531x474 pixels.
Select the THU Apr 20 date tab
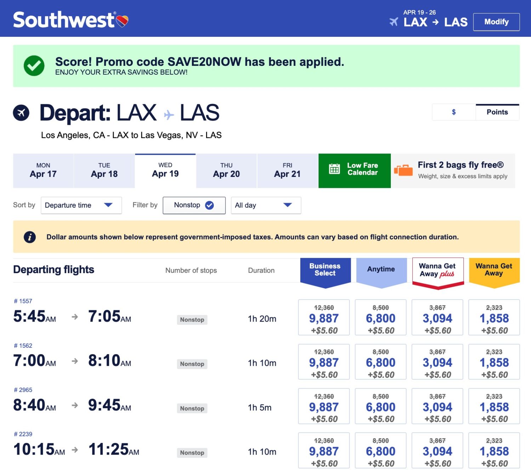(226, 170)
